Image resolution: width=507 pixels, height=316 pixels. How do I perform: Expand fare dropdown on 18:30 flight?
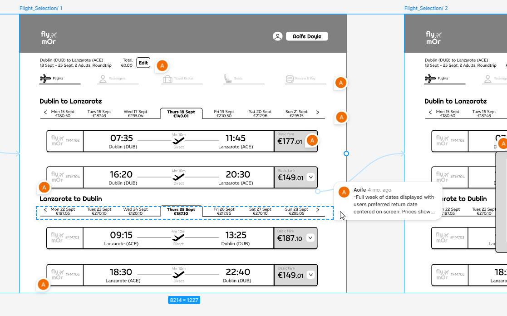(311, 275)
